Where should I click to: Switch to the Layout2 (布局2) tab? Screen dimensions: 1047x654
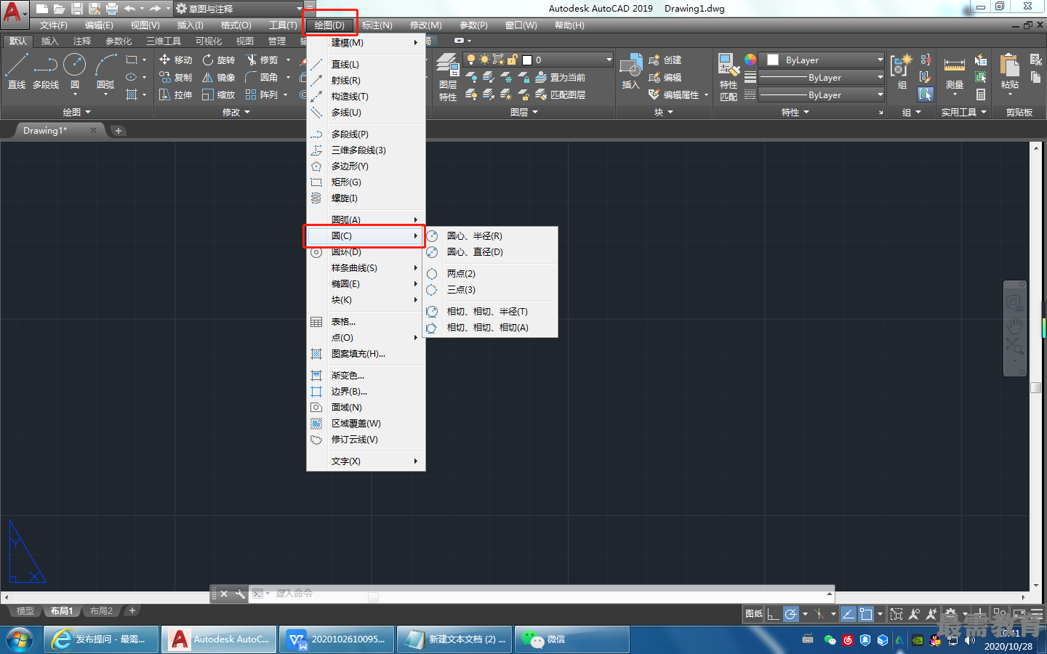click(x=101, y=610)
